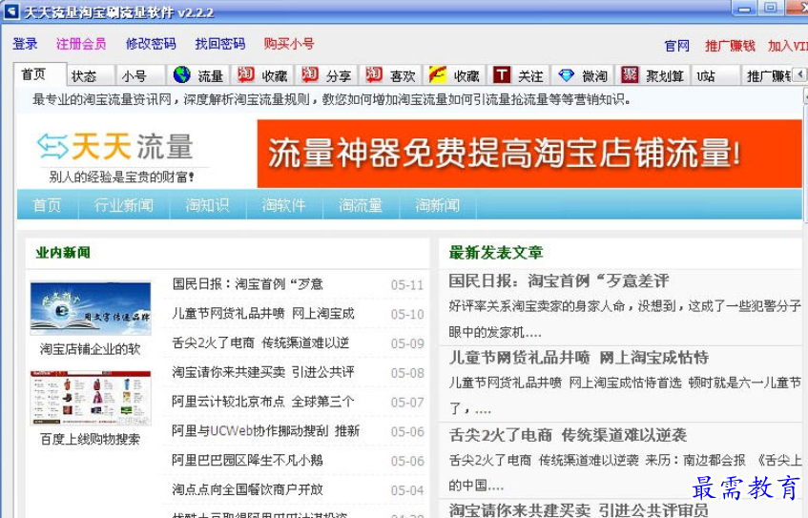Click 注册会员 link
This screenshot has width=808, height=518.
pos(81,44)
